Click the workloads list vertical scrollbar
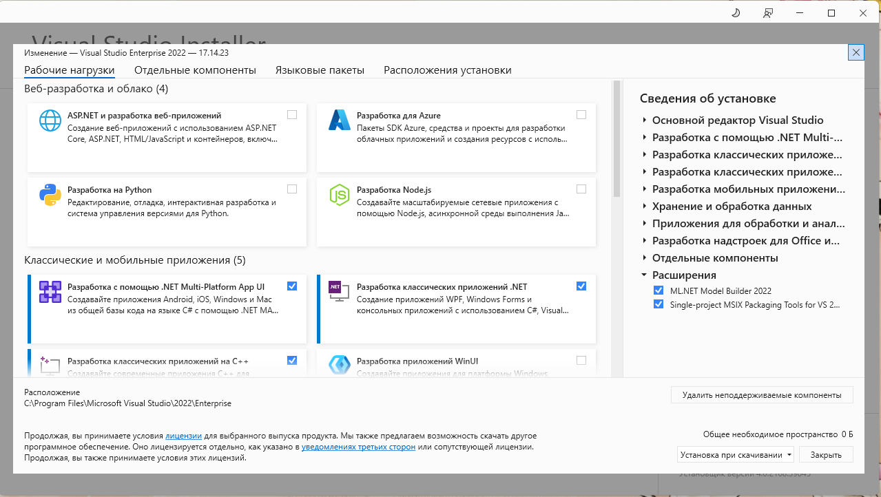The image size is (881, 497). [x=616, y=138]
